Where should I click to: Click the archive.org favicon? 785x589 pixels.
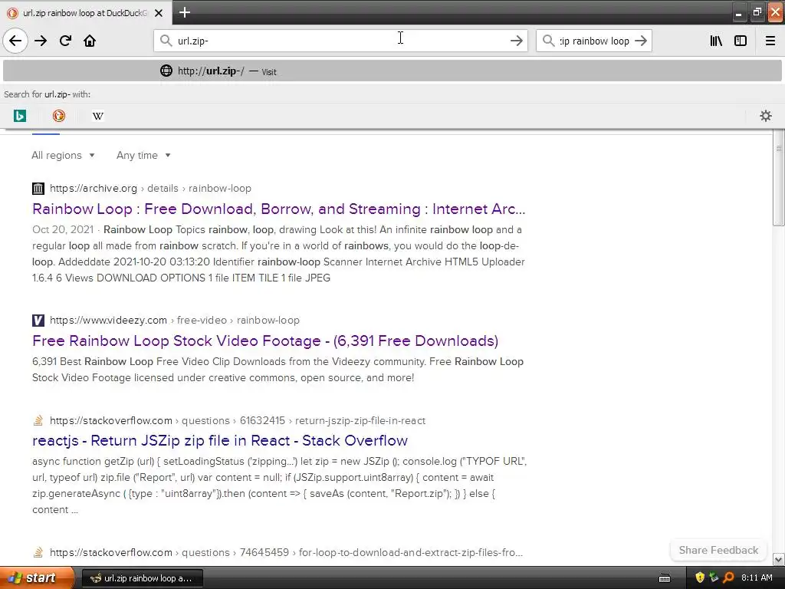(x=38, y=189)
